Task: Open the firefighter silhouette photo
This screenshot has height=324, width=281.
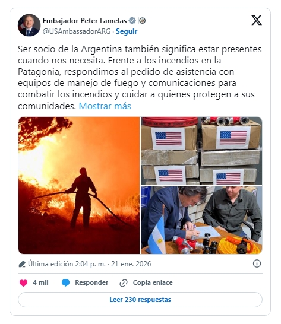Action: 79,185
